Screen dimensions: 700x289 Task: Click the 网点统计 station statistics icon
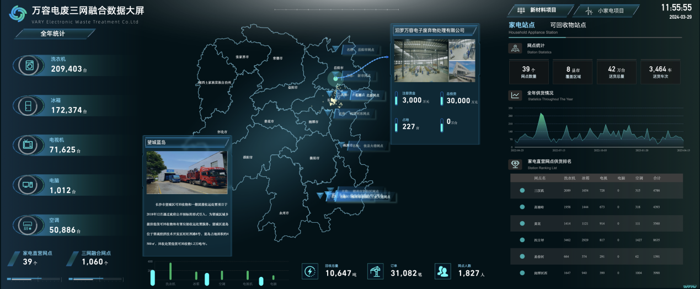(x=515, y=49)
